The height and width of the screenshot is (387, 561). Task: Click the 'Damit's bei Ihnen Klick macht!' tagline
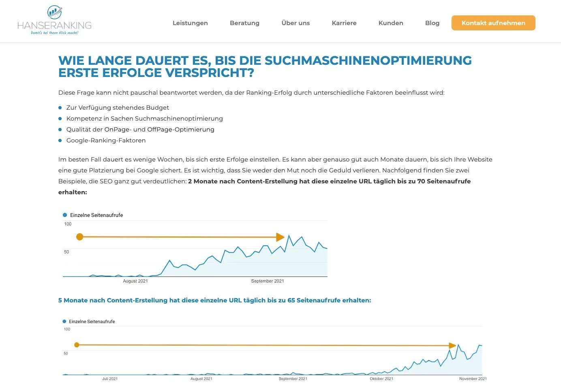(54, 33)
